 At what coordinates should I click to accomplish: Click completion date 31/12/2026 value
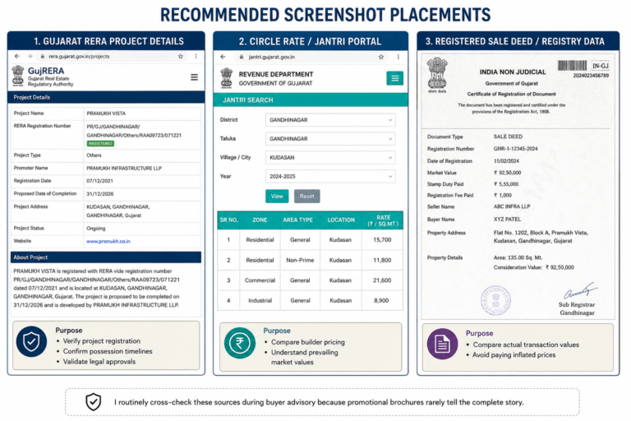click(99, 194)
